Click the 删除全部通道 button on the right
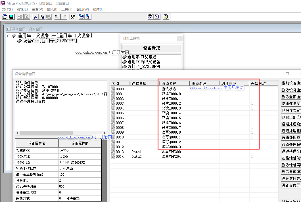The height and width of the screenshot is (202, 301). pyautogui.click(x=291, y=97)
